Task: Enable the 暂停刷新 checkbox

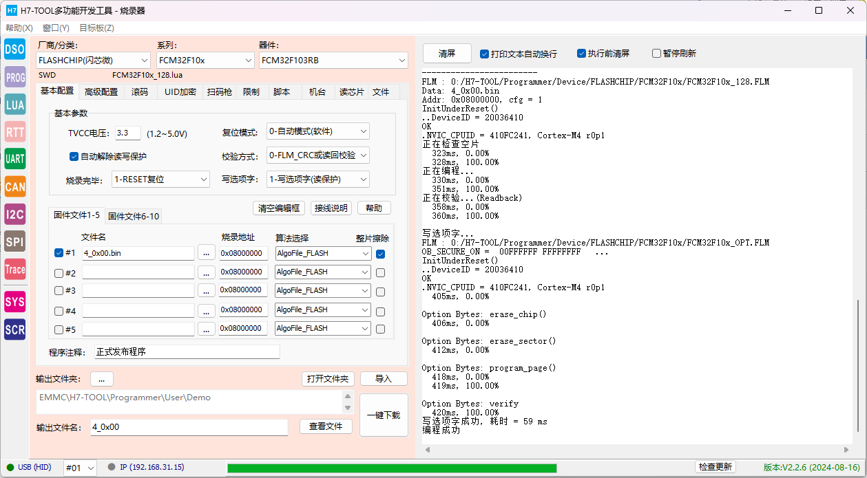Action: (x=656, y=54)
